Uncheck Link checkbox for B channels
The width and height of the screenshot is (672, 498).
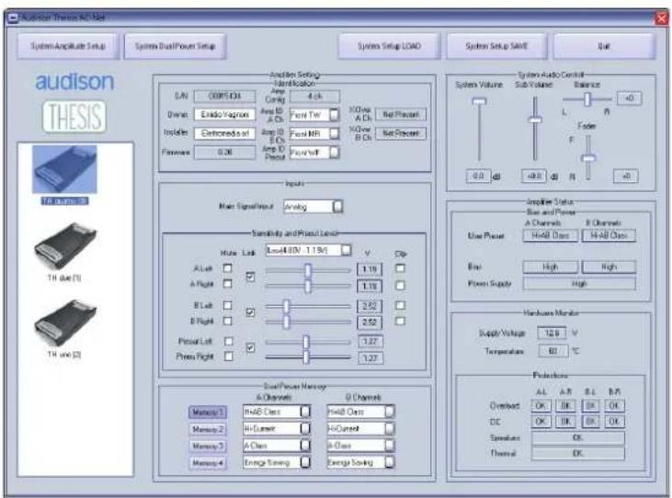[x=250, y=312]
